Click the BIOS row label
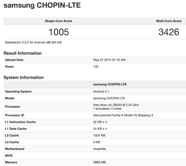Image resolution: width=186 pixels, height=166 pixels. click(x=9, y=156)
